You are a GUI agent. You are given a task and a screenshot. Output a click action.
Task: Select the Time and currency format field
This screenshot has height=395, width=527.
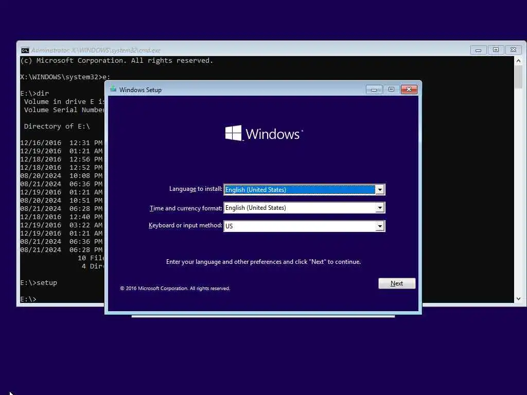point(304,208)
